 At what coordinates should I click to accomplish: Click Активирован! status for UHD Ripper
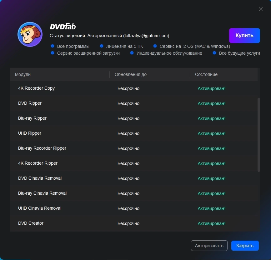coord(212,133)
